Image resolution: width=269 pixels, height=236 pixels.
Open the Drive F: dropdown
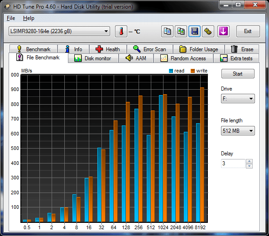coord(238,99)
